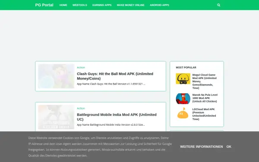The height and width of the screenshot is (162, 259).
Task: Accept cookies with OK button
Action: tap(229, 146)
